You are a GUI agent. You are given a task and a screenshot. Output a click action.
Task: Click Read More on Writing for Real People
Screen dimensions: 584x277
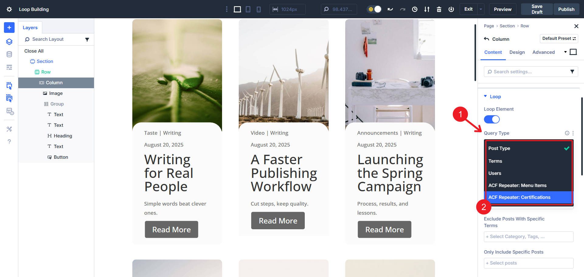pyautogui.click(x=172, y=230)
